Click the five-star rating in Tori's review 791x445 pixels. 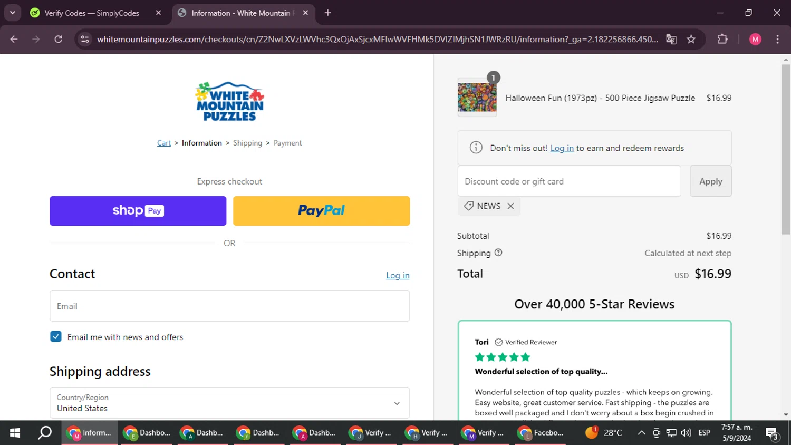click(x=502, y=357)
